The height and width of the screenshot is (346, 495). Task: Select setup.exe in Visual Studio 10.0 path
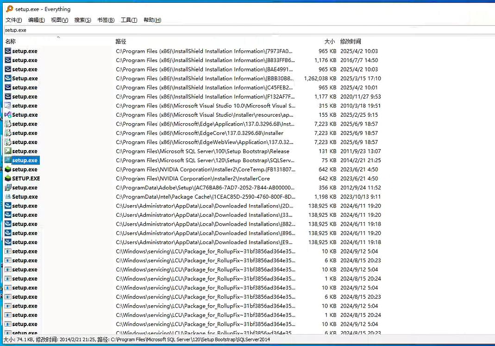tap(25, 106)
